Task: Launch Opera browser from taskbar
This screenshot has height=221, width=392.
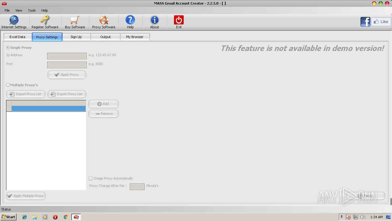Action: (x=55, y=217)
